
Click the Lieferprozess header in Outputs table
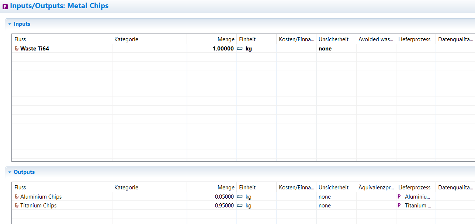pos(414,188)
